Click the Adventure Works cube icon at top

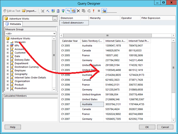(x=6, y=19)
